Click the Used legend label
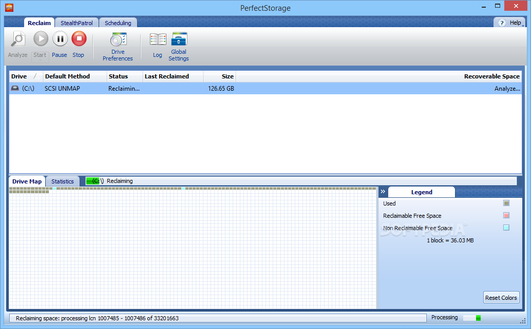The height and width of the screenshot is (329, 531). (x=389, y=203)
